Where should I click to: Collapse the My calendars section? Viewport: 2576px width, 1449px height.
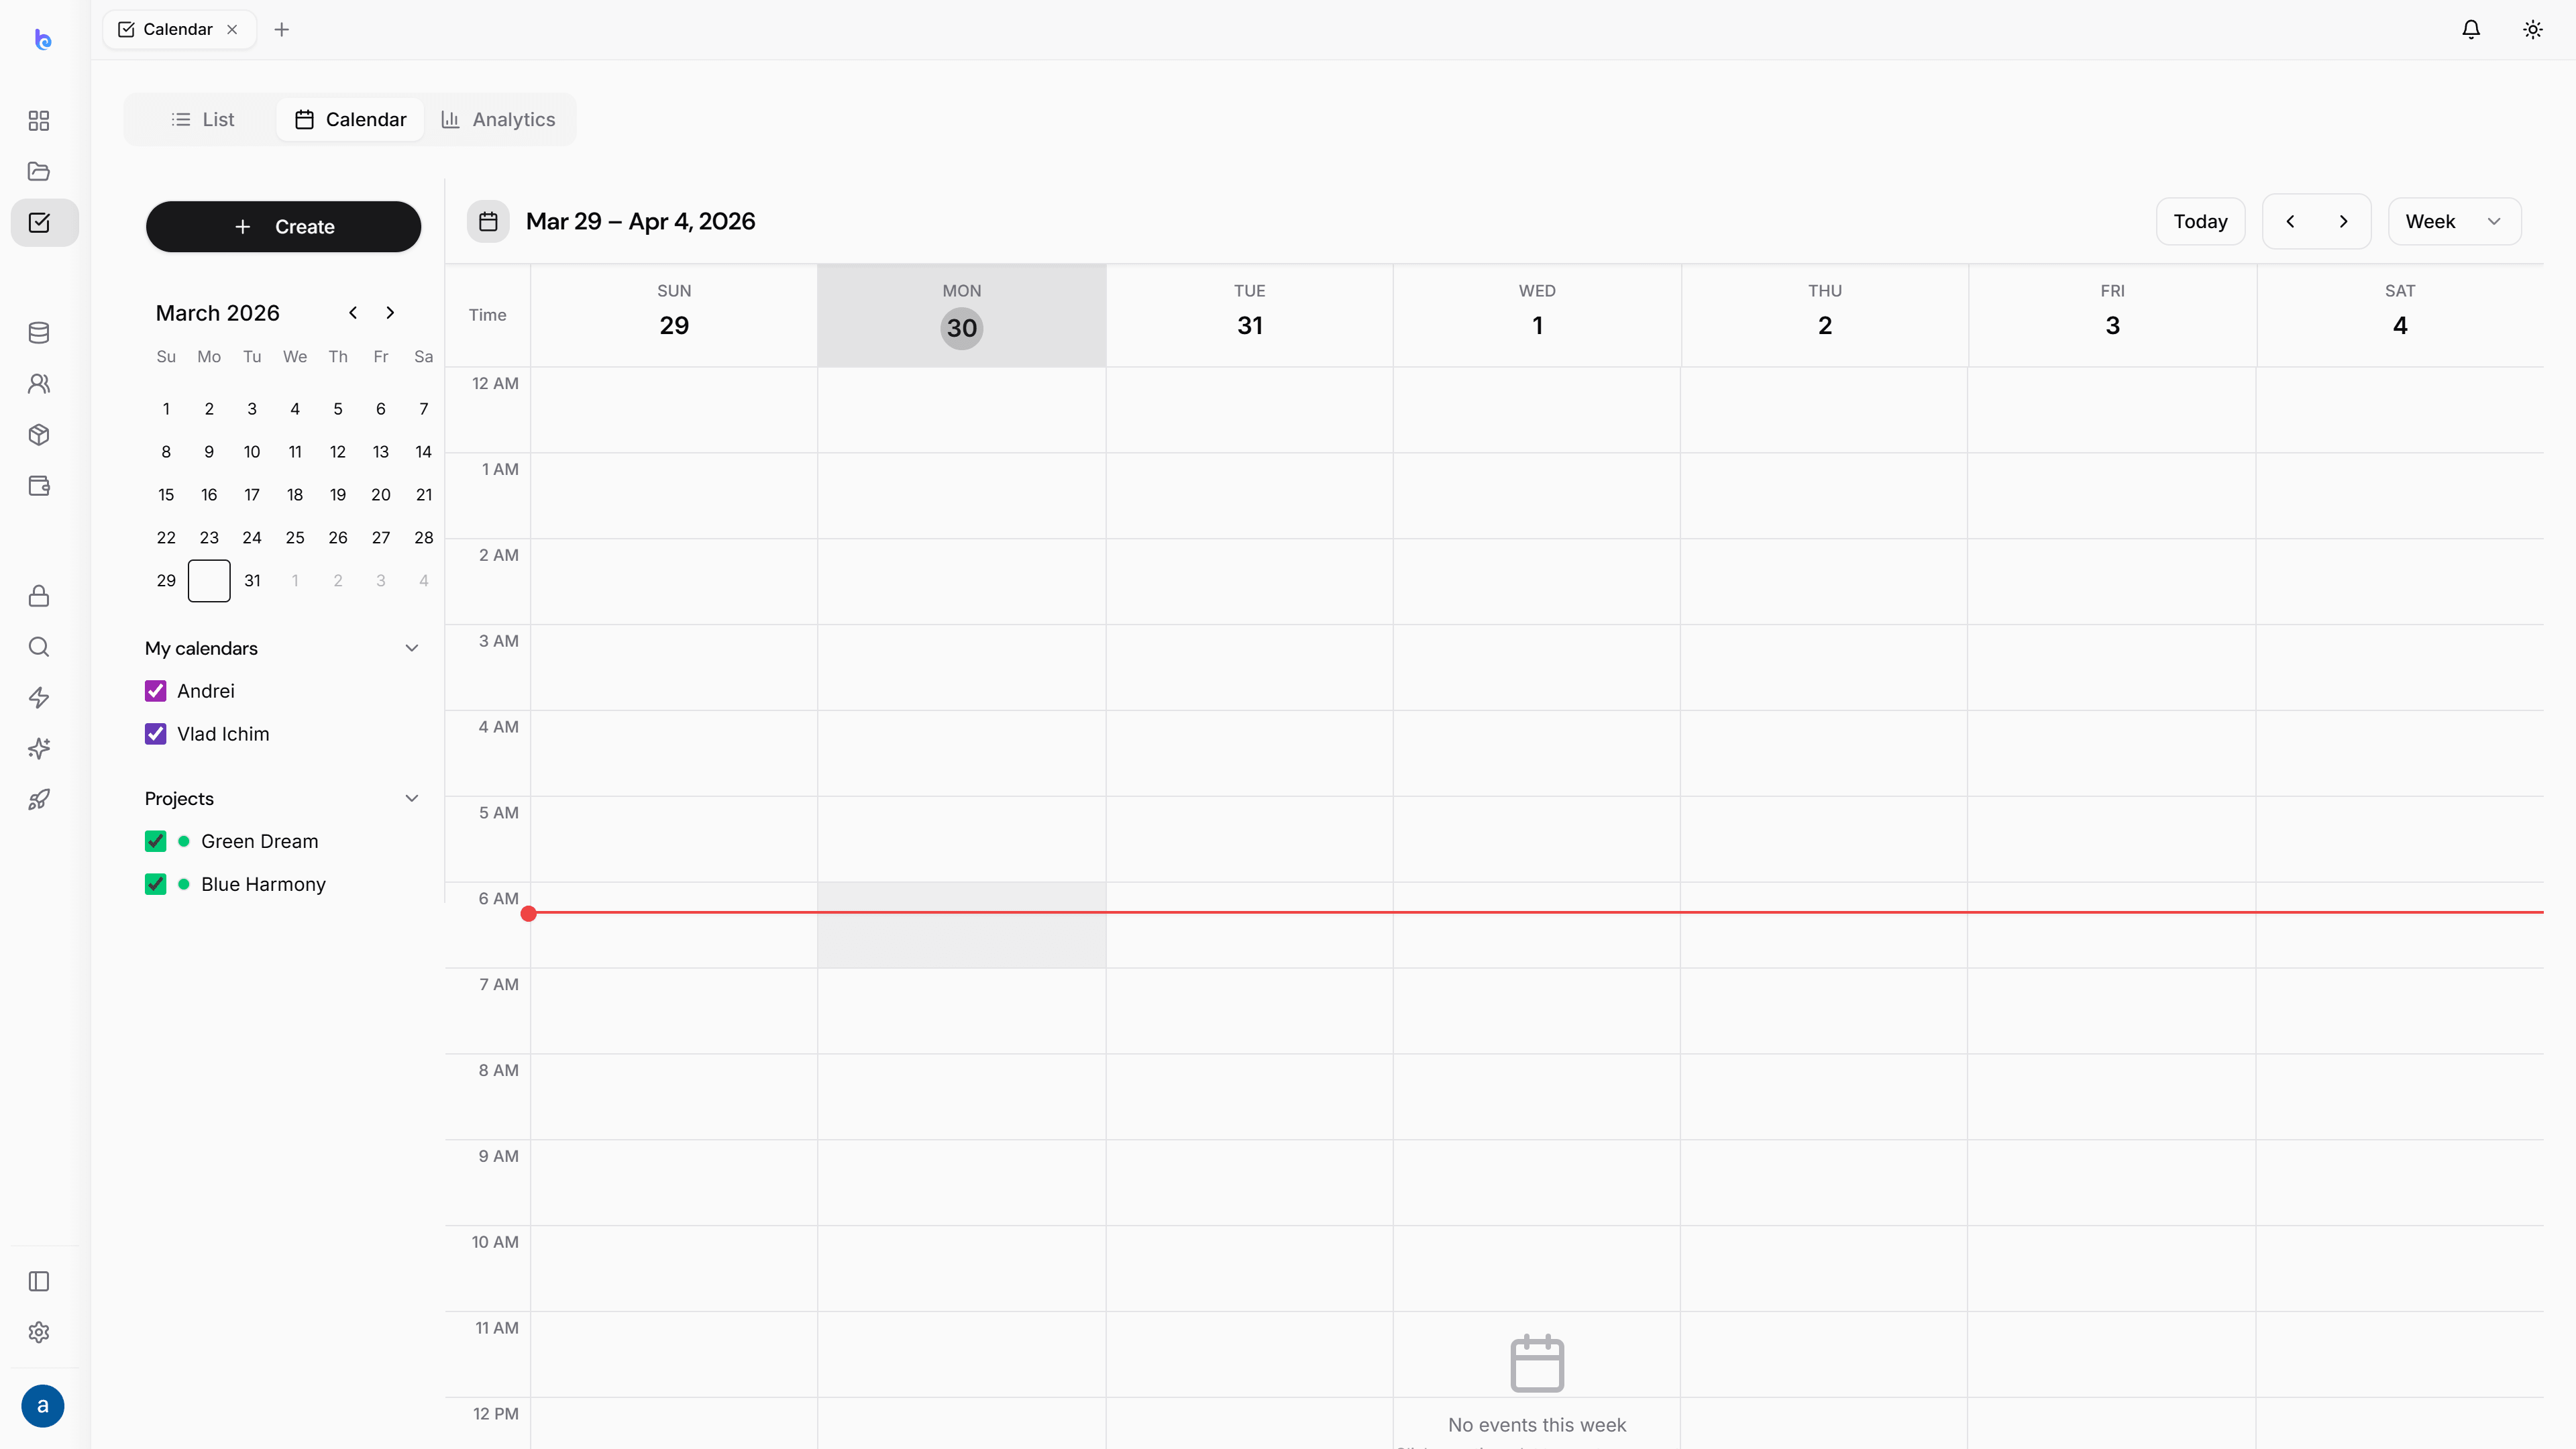click(x=411, y=648)
